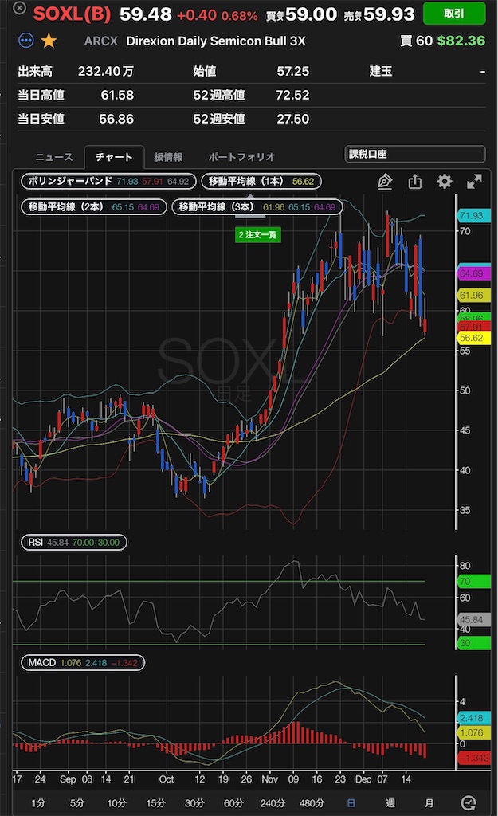Screen dimensions: 498x816
Task: Open the 課税口座 account dropdown
Action: click(415, 154)
